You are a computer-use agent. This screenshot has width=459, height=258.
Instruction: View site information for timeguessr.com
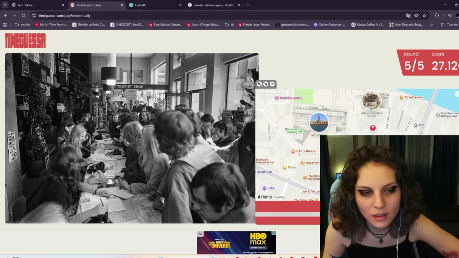(34, 15)
